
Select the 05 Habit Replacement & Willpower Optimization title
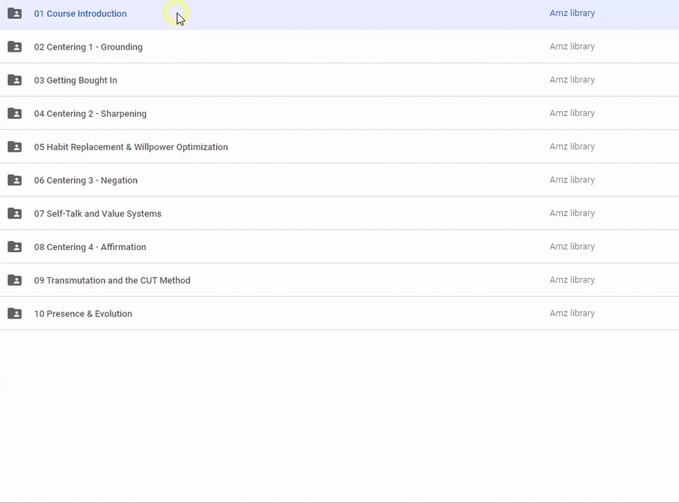coord(131,147)
